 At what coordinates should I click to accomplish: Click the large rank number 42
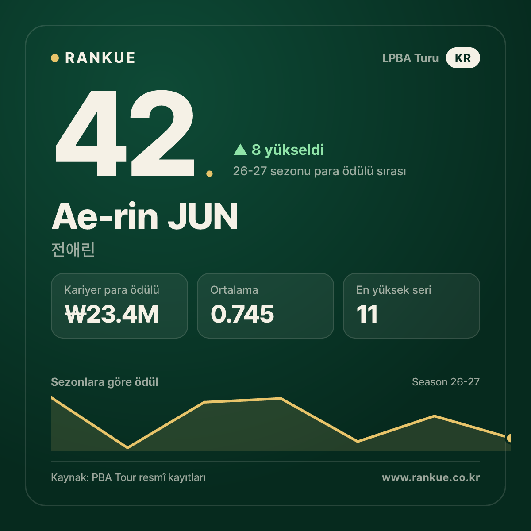(125, 133)
